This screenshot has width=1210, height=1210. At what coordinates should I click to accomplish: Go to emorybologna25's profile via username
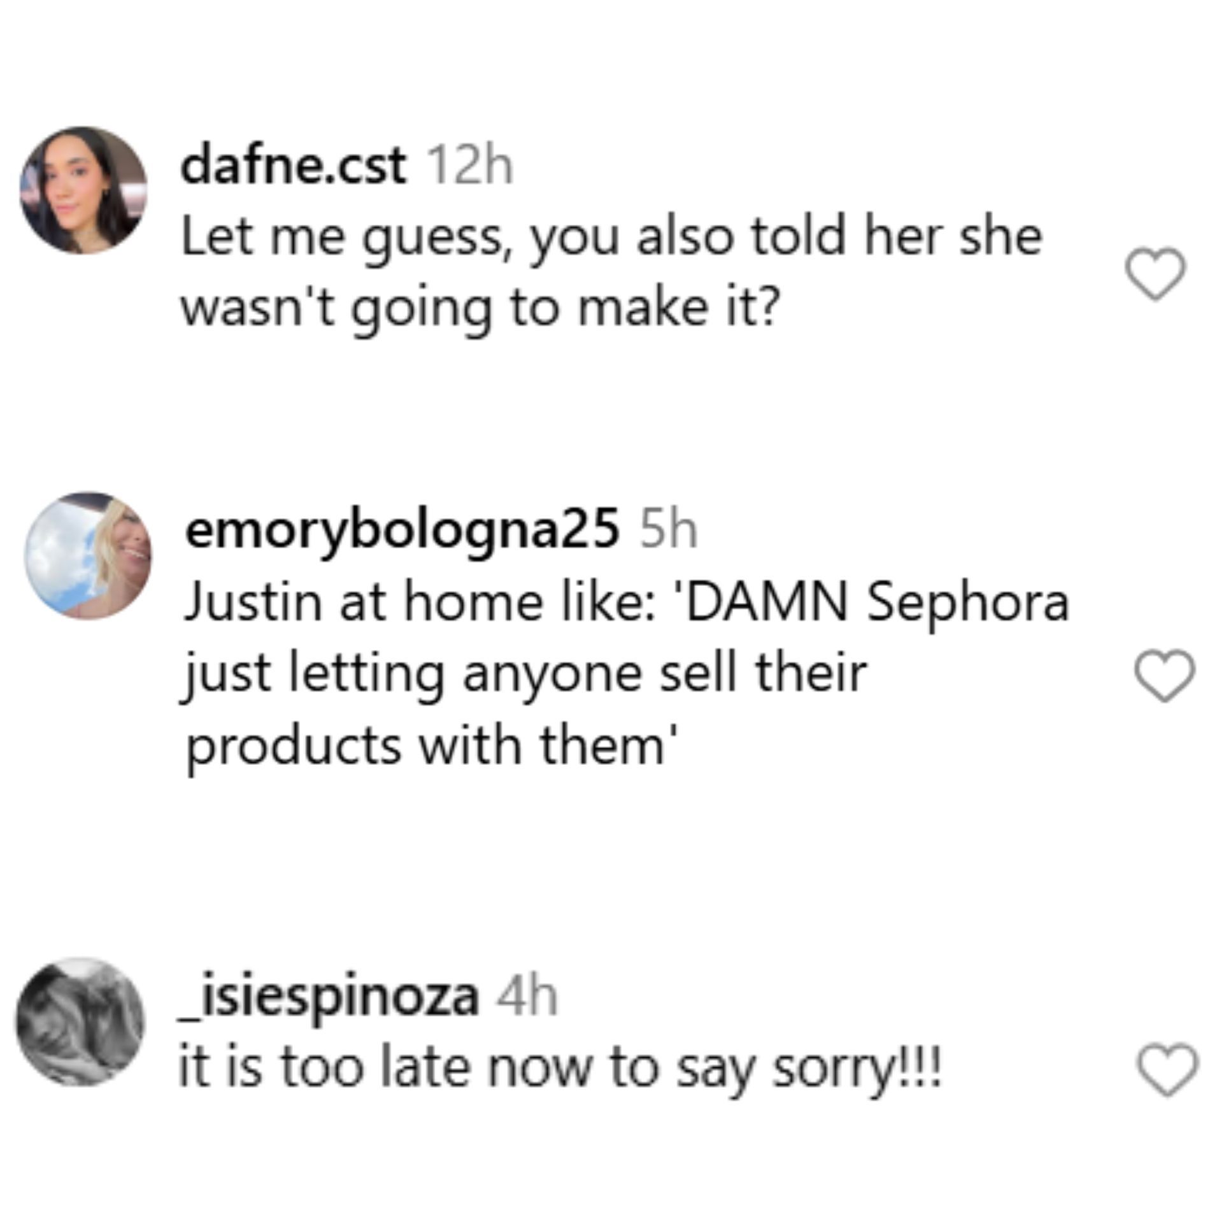[x=401, y=530]
